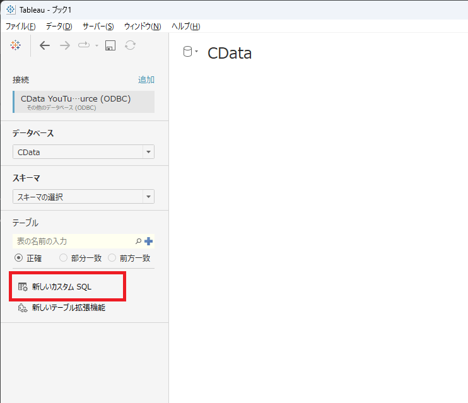This screenshot has height=403, width=468.
Task: Click the CData data source title
Action: coord(230,53)
